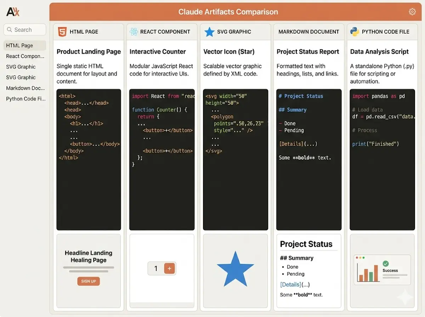Click the Python logo icon

click(x=355, y=32)
